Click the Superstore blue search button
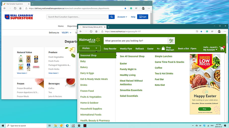The width and height of the screenshot is (229, 128). click(x=111, y=17)
